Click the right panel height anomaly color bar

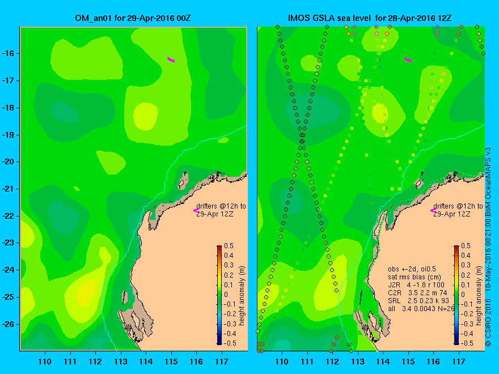(x=456, y=295)
